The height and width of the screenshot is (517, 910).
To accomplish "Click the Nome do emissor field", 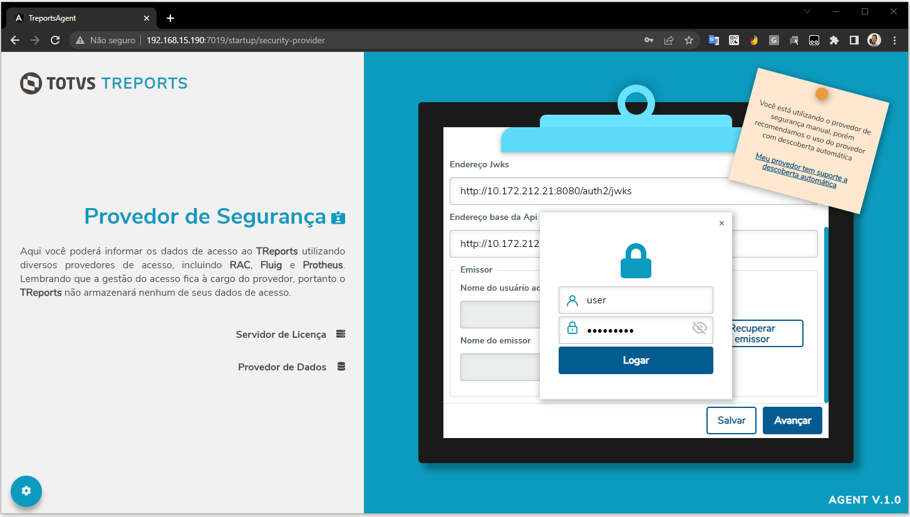I will [x=500, y=367].
